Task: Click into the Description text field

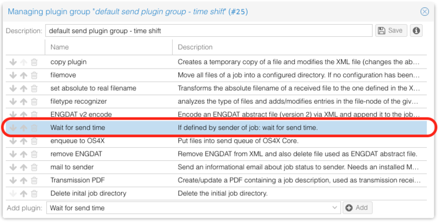Action: (209, 31)
